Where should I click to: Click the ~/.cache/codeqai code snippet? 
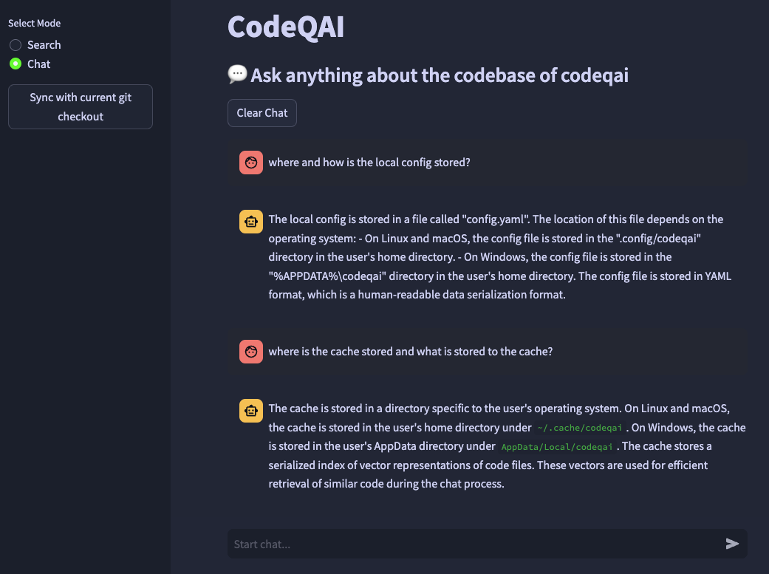coord(581,428)
